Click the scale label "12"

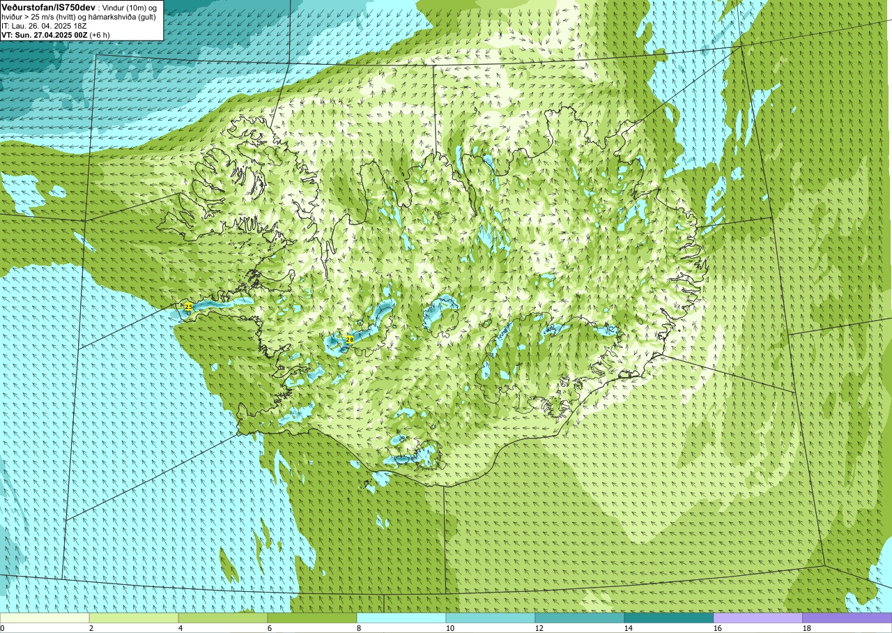coord(539,628)
